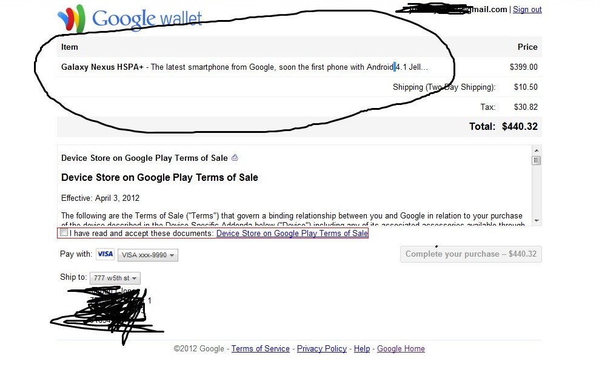Click the Device Store Terms of Sale heading
This screenshot has width=602, height=392.
pos(159,177)
